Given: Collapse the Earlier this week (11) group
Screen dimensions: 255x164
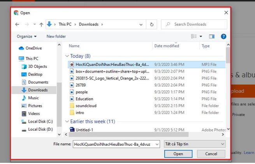Looking at the screenshot, I should (67, 121).
